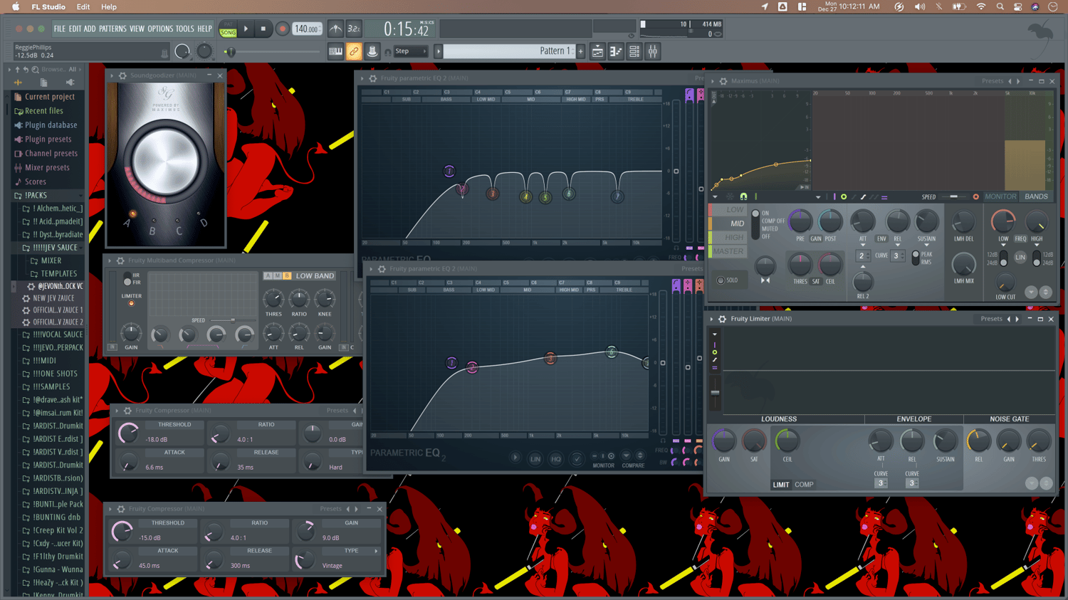Open Maximus SUSTAIN dropdown arrow
The height and width of the screenshot is (600, 1068).
point(926,245)
